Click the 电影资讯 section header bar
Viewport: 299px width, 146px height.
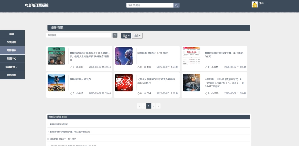pos(149,28)
